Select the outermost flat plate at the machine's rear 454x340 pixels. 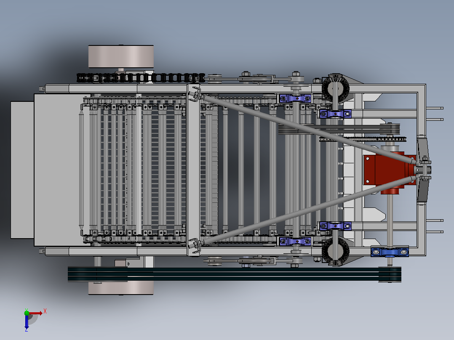(x=22, y=170)
